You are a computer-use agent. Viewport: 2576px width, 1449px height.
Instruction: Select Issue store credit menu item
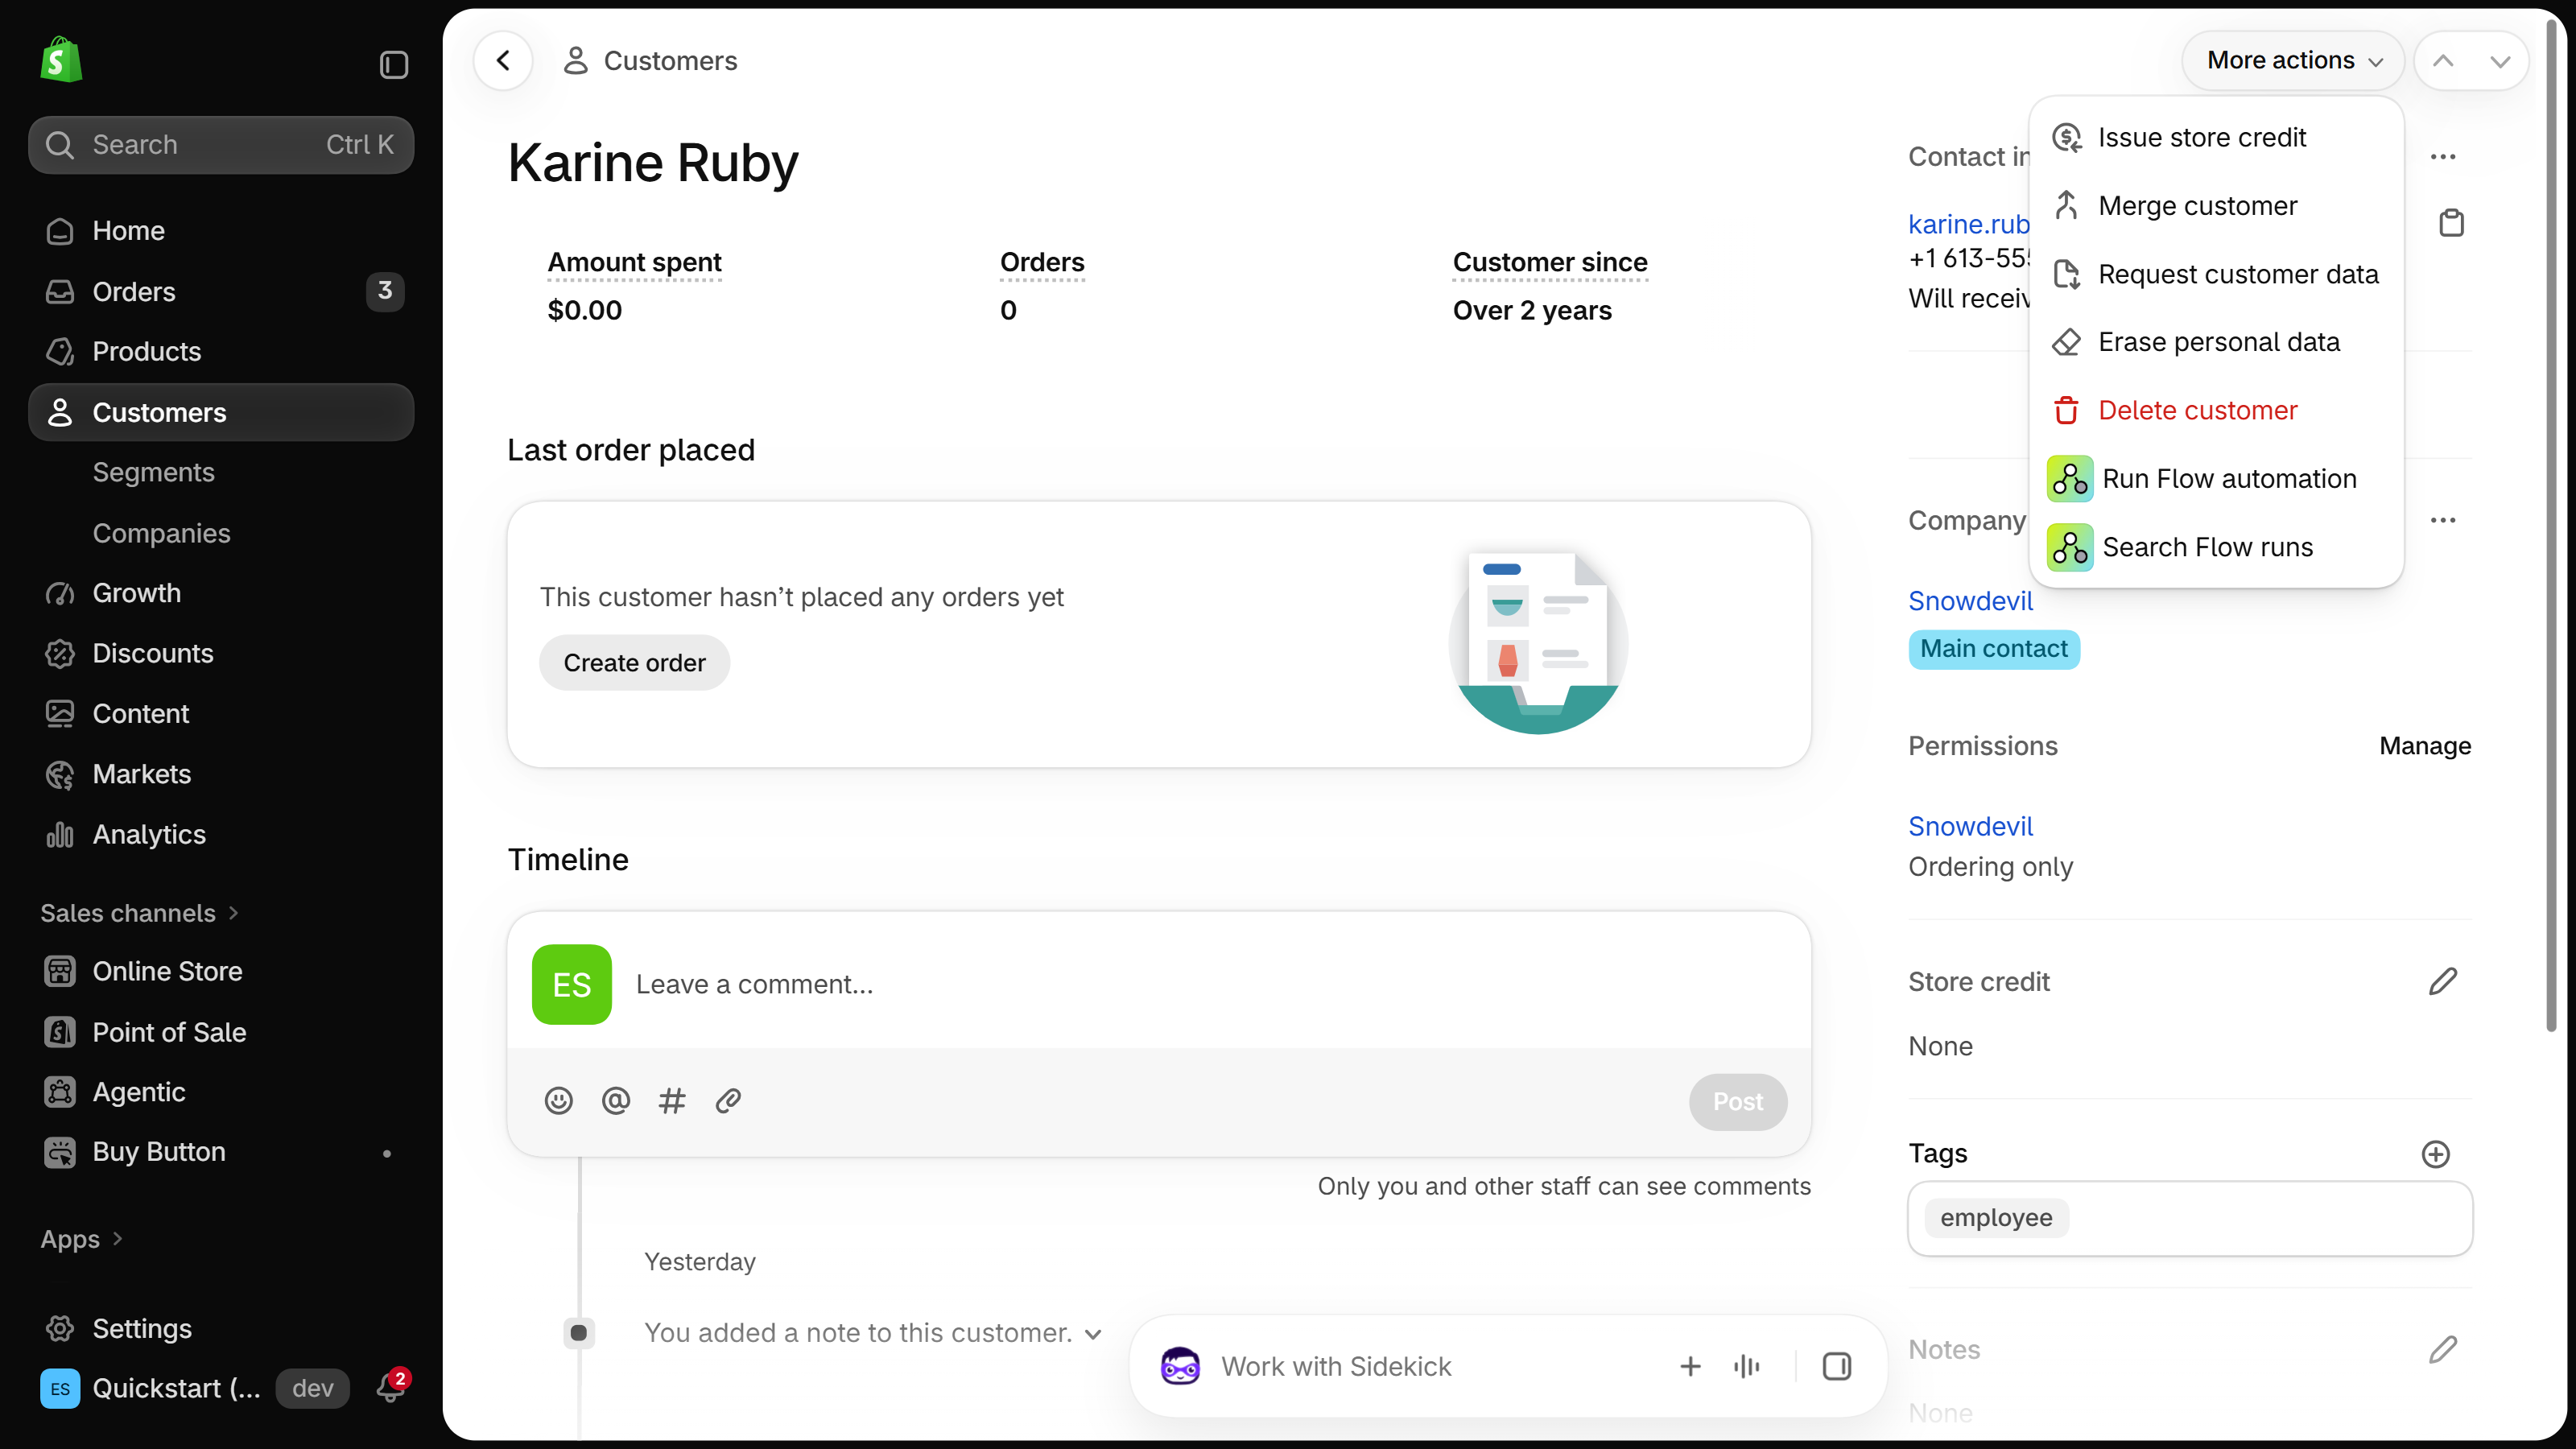click(x=2216, y=137)
